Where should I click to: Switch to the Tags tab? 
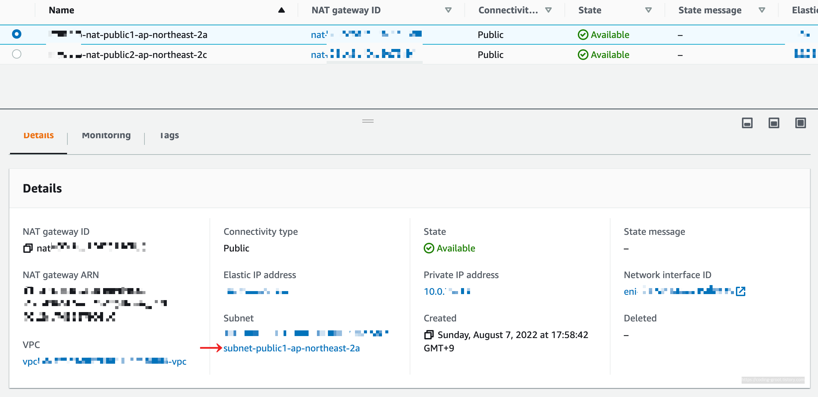[x=169, y=136]
